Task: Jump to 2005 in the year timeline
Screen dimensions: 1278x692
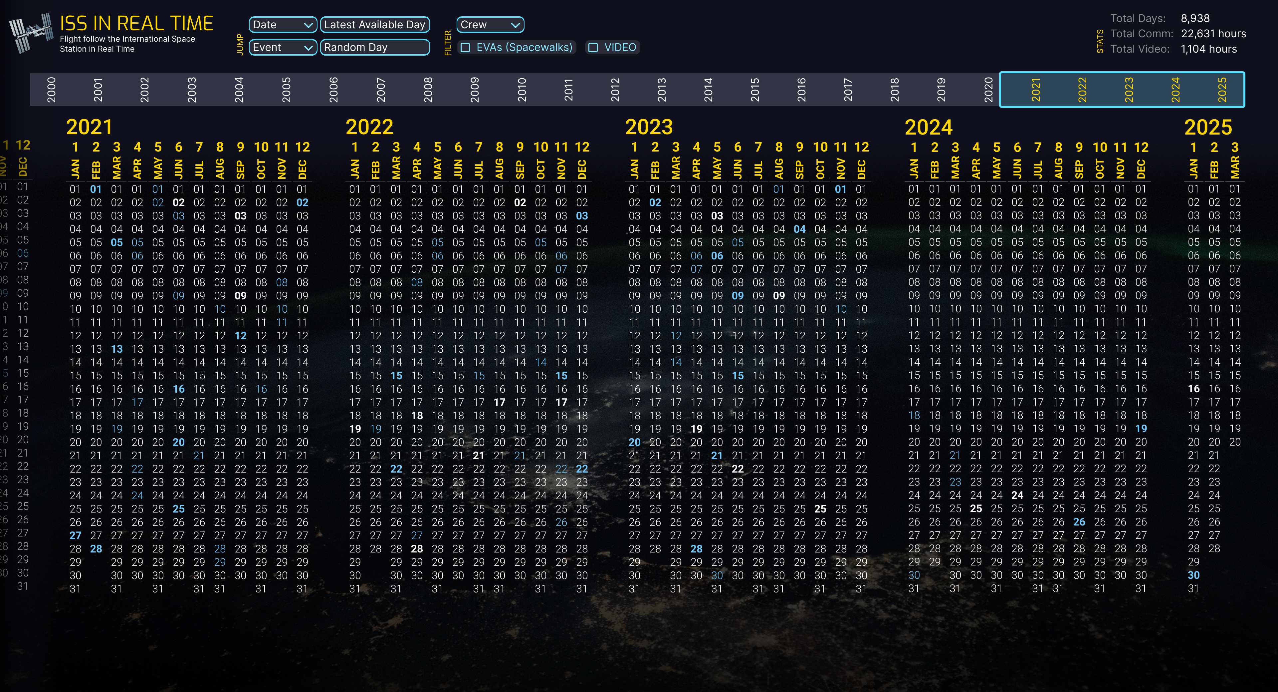Action: (286, 90)
